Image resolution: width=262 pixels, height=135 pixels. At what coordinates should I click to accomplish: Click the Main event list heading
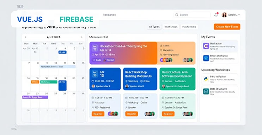[99, 37]
